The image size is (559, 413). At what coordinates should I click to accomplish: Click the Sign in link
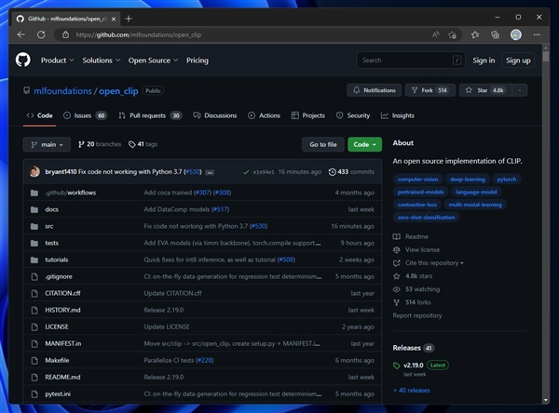[x=484, y=60]
